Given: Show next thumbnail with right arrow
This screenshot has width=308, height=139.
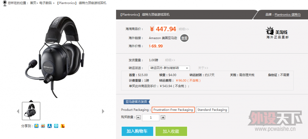Looking at the screenshot, I should click(103, 111).
